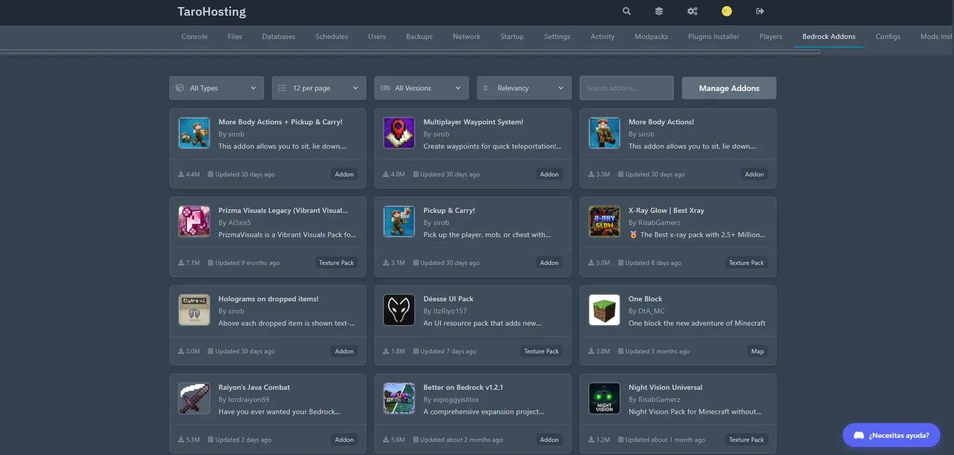Open the Settings tab
The image size is (954, 455).
point(557,36)
